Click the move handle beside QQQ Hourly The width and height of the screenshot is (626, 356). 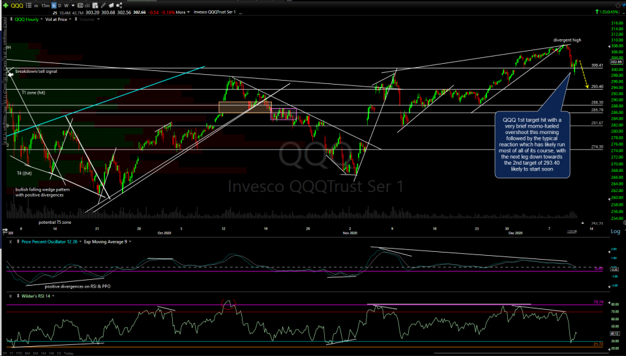coord(11,19)
